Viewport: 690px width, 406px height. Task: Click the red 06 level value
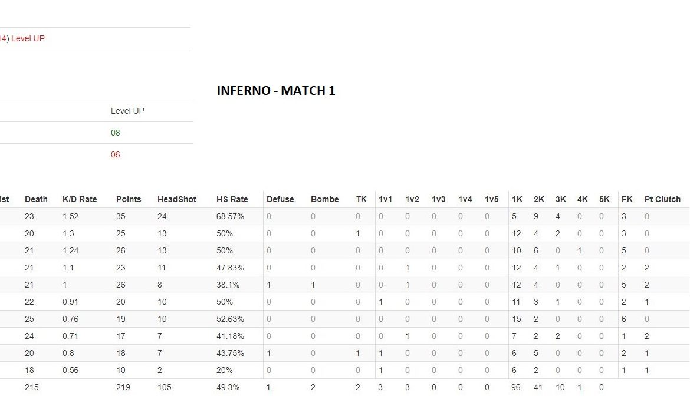[x=116, y=154]
